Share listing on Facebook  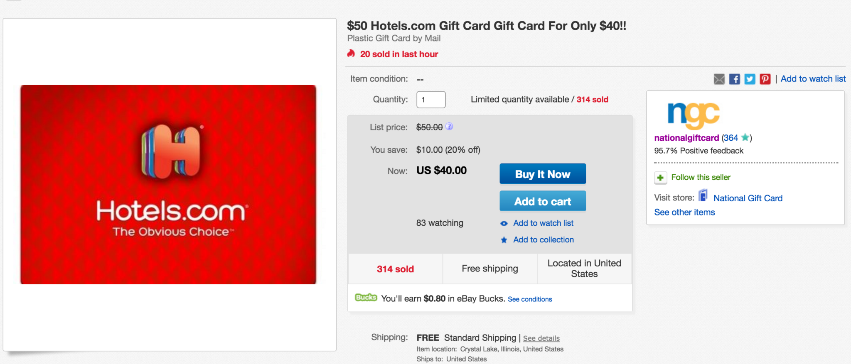(735, 79)
